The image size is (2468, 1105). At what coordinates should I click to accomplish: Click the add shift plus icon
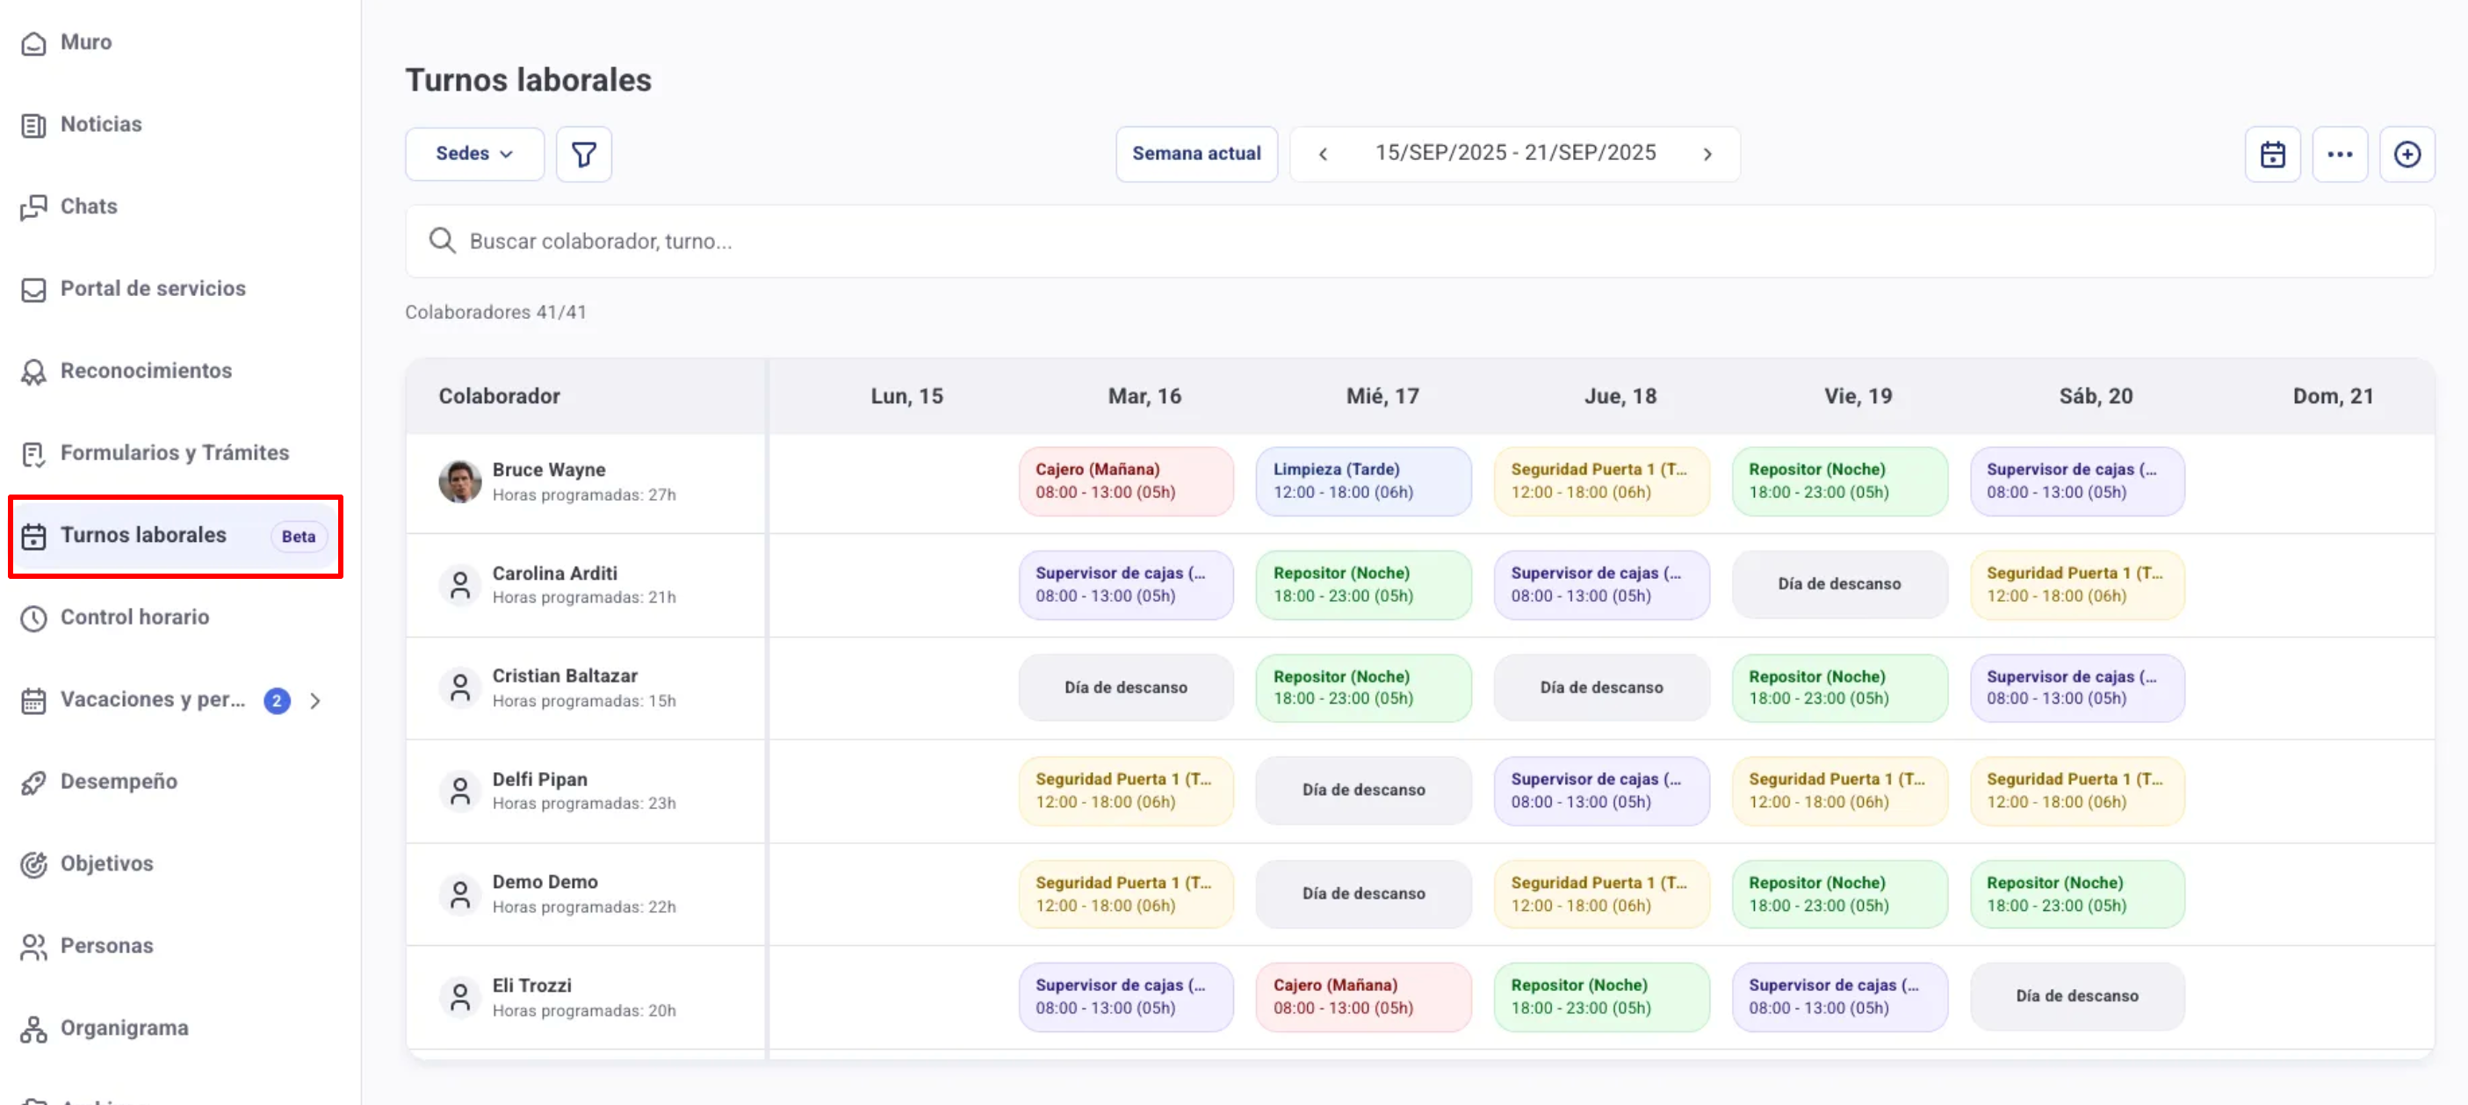[2406, 155]
